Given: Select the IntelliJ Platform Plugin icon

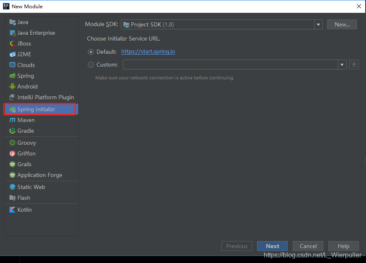Looking at the screenshot, I should click(x=12, y=97).
